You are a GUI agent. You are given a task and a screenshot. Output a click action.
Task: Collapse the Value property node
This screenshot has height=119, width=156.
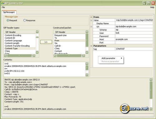coord(91,20)
